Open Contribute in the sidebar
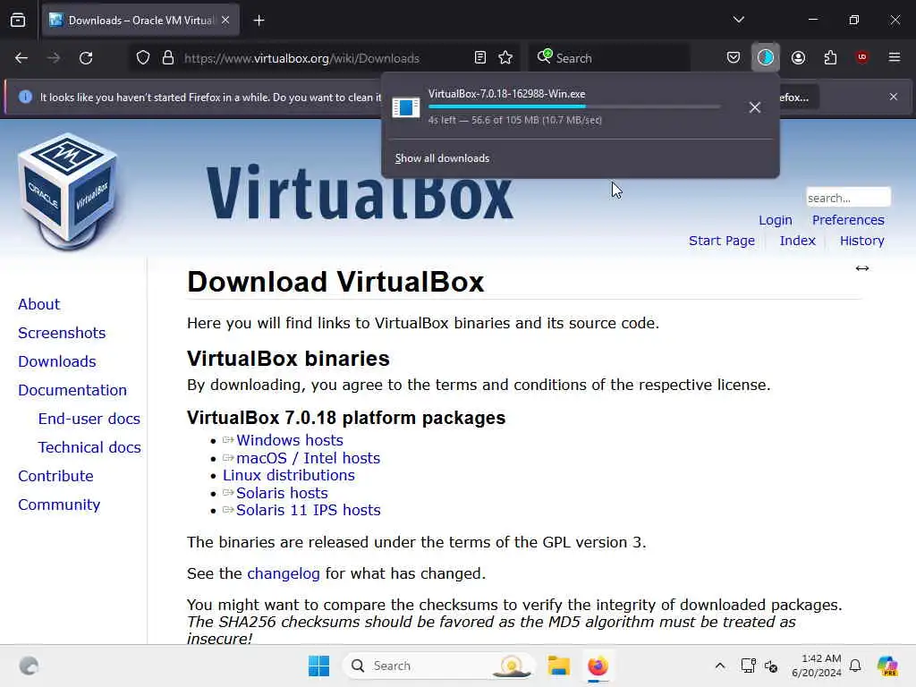Image resolution: width=916 pixels, height=687 pixels. (x=56, y=476)
